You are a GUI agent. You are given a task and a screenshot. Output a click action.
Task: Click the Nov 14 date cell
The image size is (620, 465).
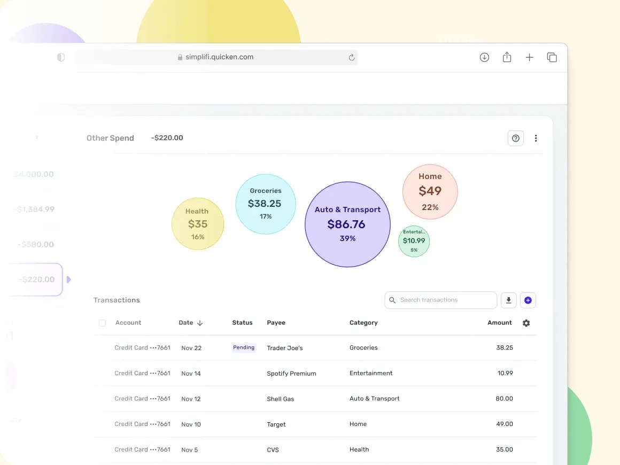pos(191,373)
